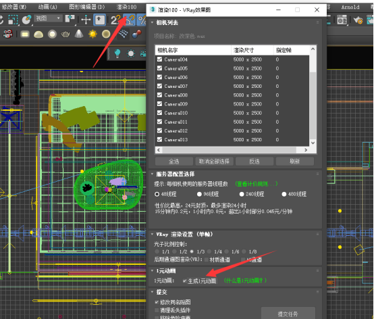Screen dimensions: 374x319
Task: Select the 240线程 radio option
Action: click(x=242, y=194)
